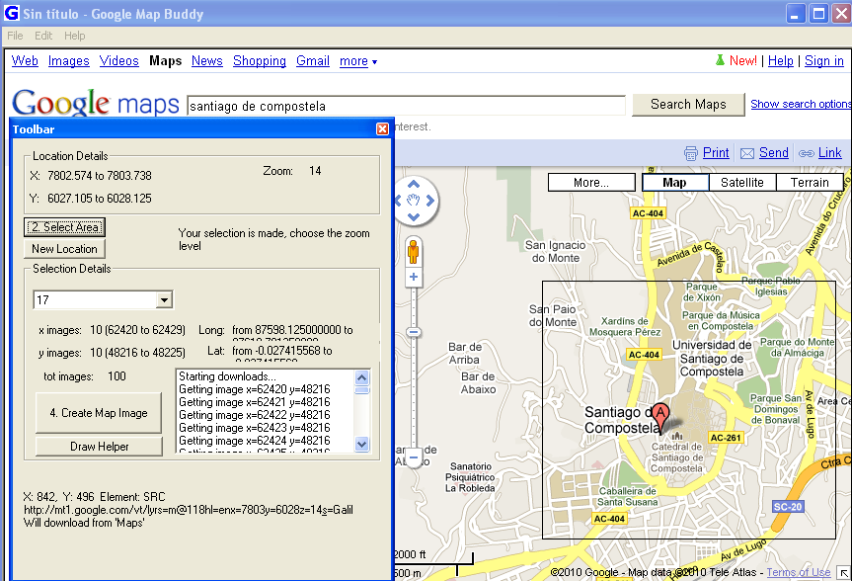852x581 pixels.
Task: Click the envelope icon next to Send
Action: [747, 153]
